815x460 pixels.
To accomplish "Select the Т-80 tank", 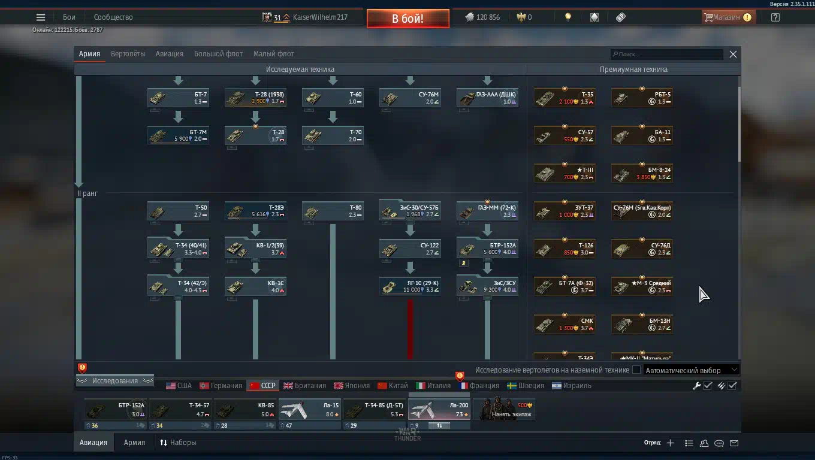I will pyautogui.click(x=333, y=211).
